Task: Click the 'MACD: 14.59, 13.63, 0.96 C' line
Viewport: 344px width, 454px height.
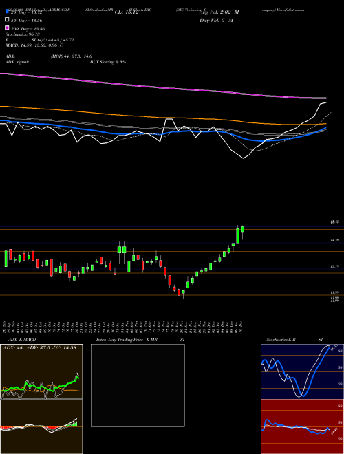Action: [x=34, y=45]
